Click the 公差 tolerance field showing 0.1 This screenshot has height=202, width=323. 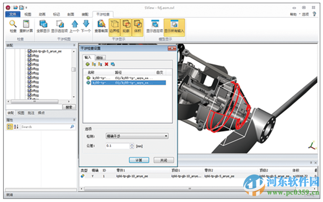point(118,146)
